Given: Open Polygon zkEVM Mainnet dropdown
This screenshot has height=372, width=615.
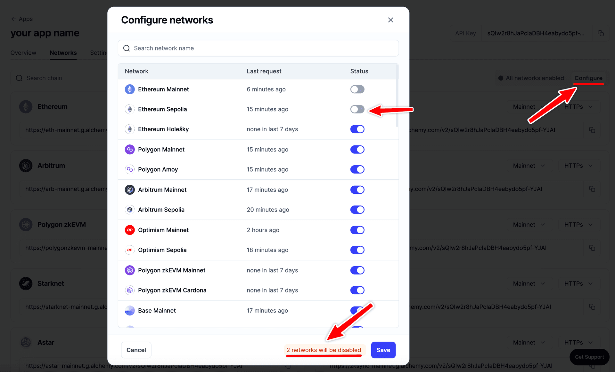Looking at the screenshot, I should pyautogui.click(x=529, y=225).
